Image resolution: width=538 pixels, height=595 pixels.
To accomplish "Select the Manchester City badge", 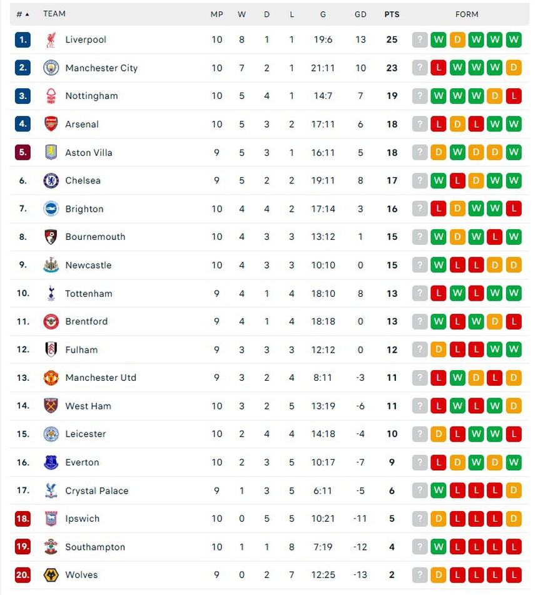I will pos(52,68).
